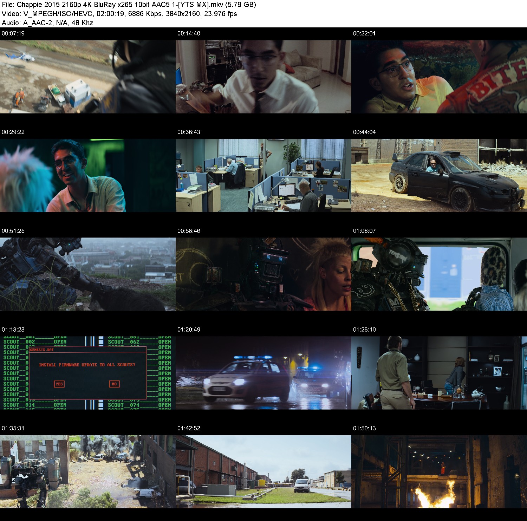The width and height of the screenshot is (527, 521).
Task: Click the 00:07:19 timestamp label
Action: click(13, 33)
